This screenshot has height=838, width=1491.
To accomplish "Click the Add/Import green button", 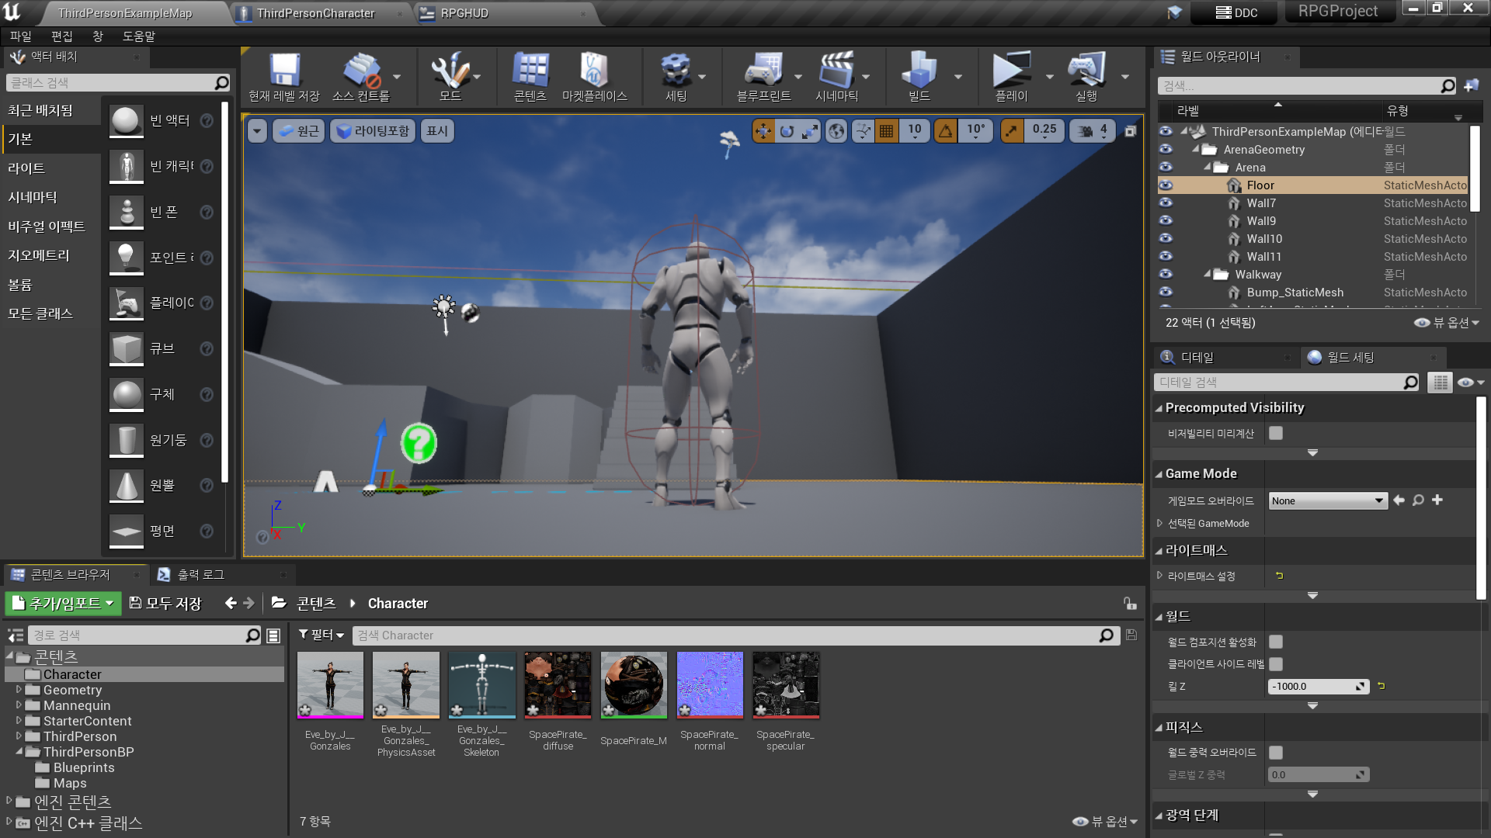I will tap(64, 603).
